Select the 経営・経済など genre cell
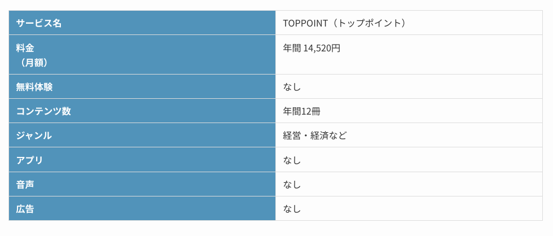The image size is (553, 236). (409, 135)
